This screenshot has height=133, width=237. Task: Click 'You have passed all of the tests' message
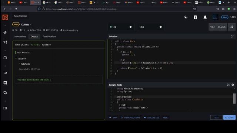pos(34,80)
